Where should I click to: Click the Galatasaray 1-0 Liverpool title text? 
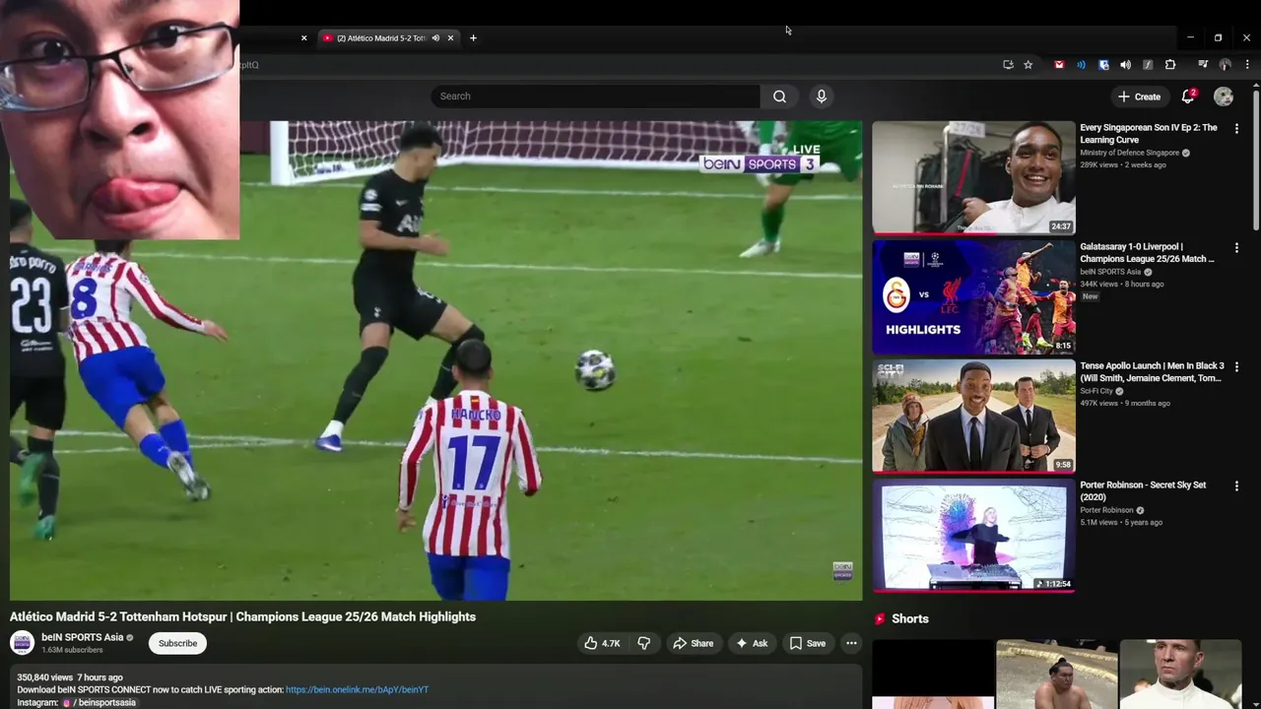pos(1148,253)
